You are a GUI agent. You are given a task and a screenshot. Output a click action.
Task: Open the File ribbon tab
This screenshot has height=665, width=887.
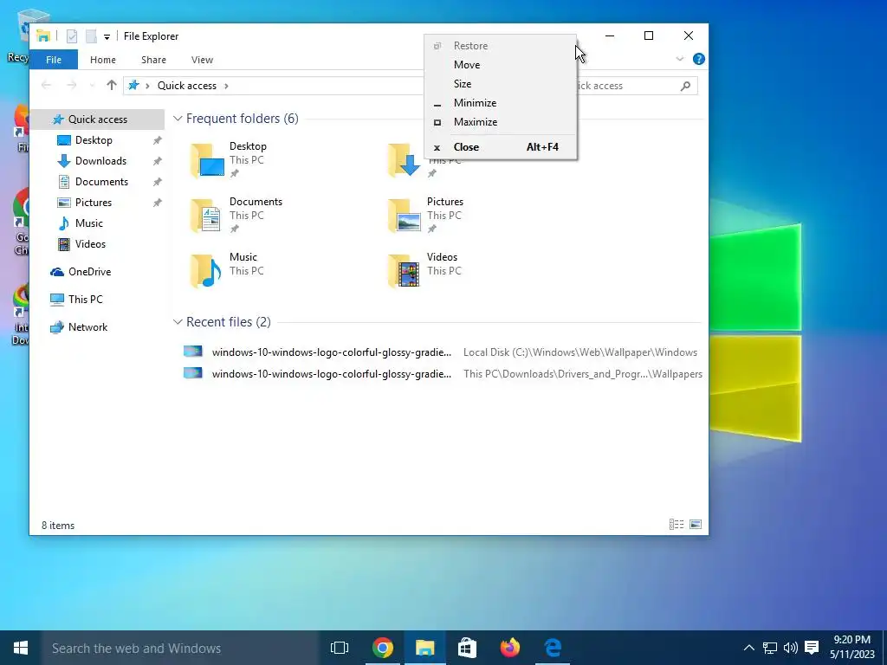(54, 60)
